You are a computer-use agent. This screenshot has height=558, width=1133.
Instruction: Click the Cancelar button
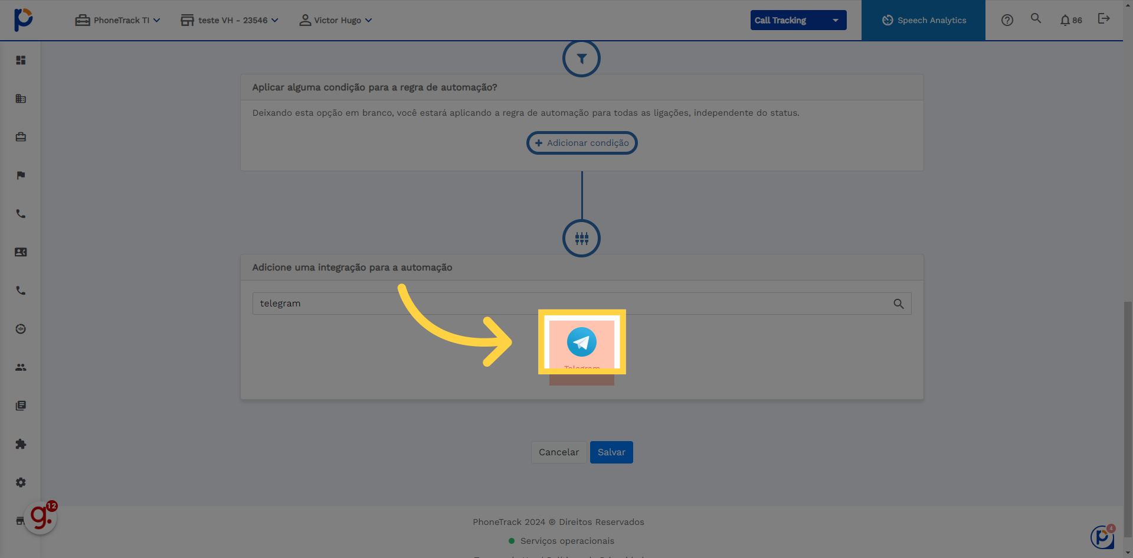559,452
